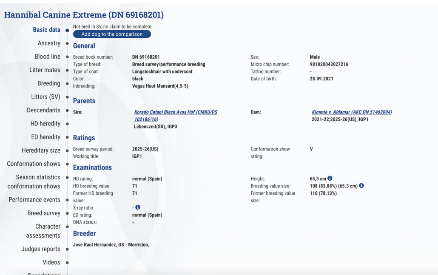Image resolution: width=438 pixels, height=275 pixels.
Task: Select Litters (SV) in sidebar
Action: point(46,97)
